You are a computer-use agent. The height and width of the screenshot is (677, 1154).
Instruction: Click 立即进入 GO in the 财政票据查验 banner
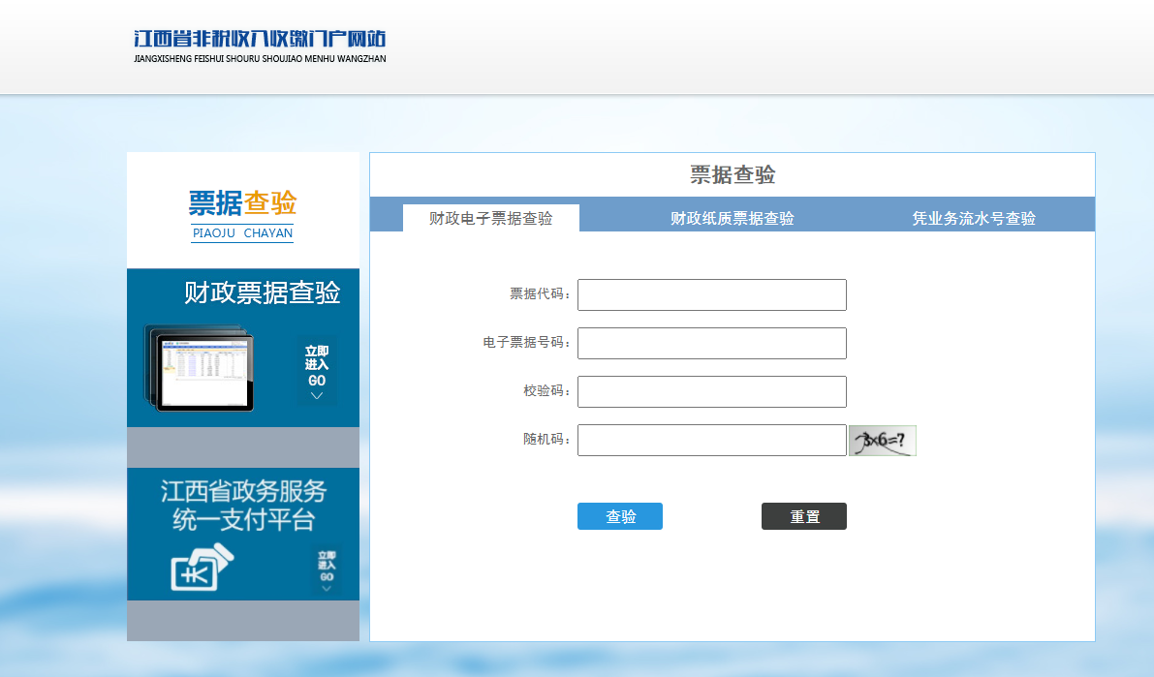[x=317, y=365]
